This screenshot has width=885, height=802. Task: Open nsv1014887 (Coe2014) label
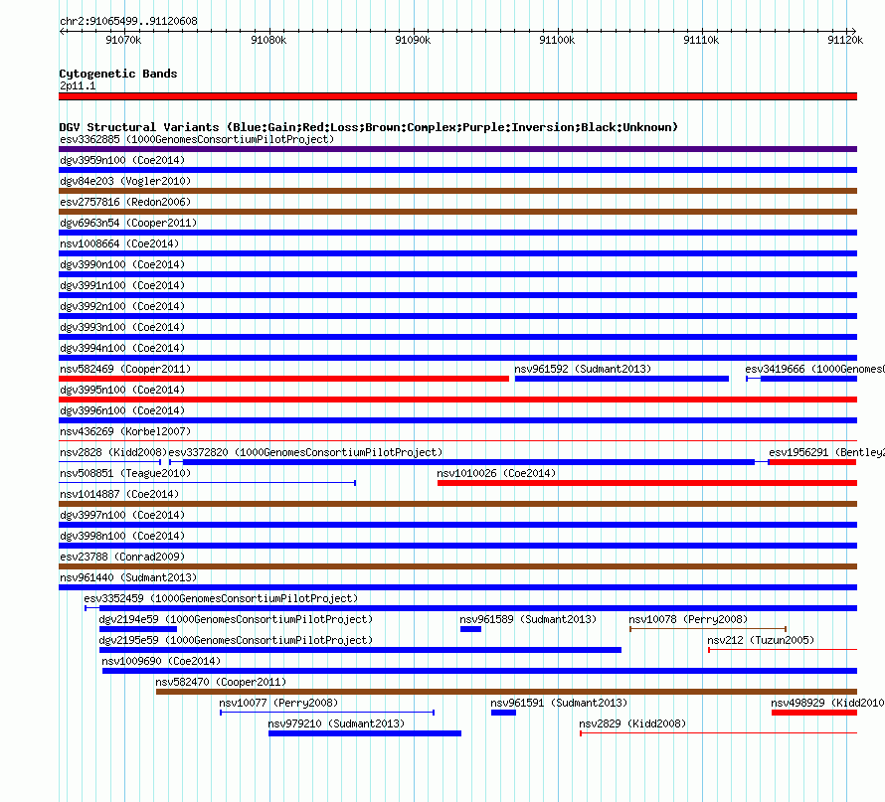click(x=119, y=494)
